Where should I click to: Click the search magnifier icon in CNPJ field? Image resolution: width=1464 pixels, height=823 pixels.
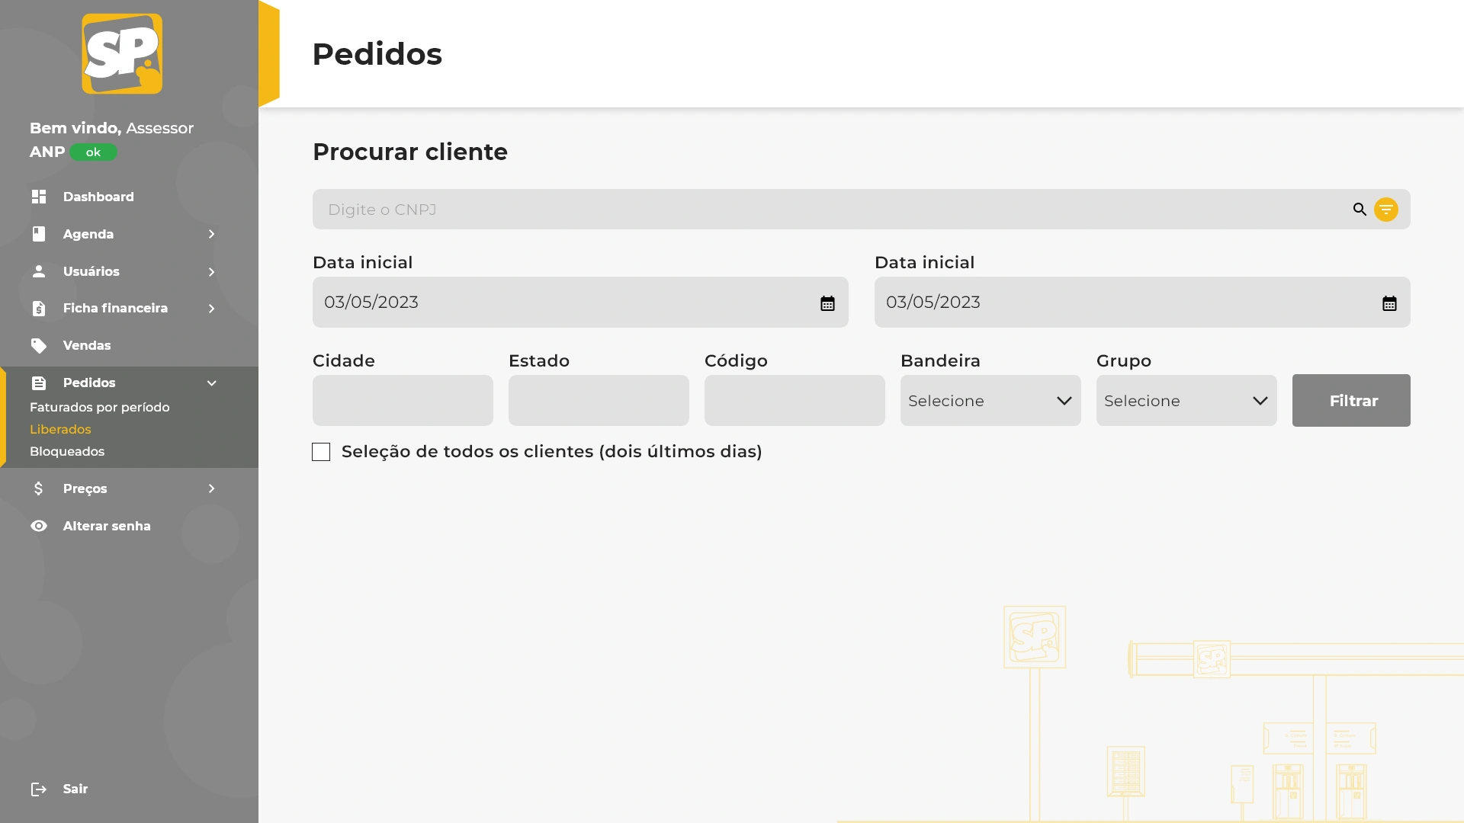pyautogui.click(x=1360, y=210)
